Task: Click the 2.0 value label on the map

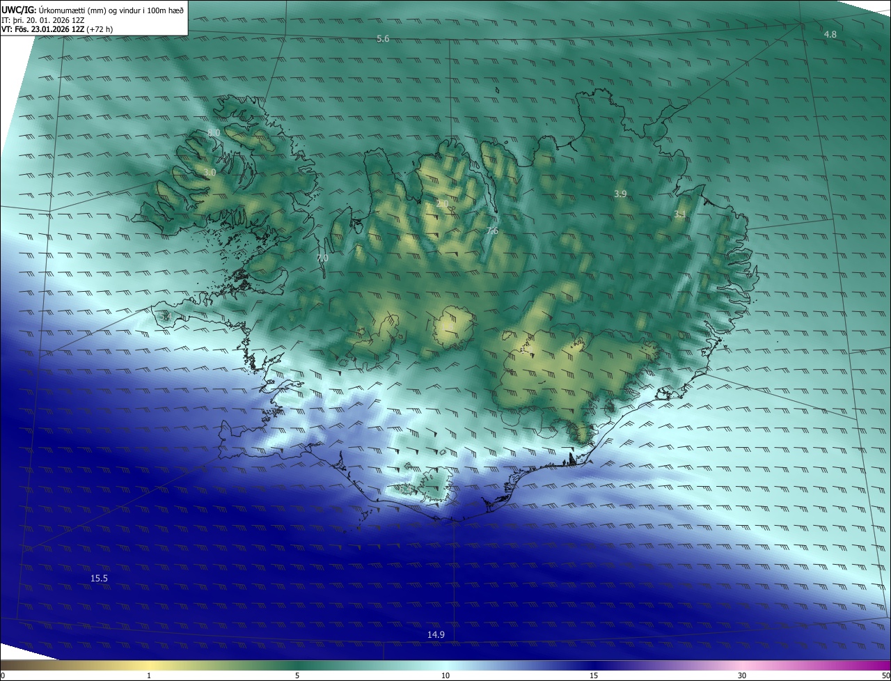Action: click(x=442, y=203)
